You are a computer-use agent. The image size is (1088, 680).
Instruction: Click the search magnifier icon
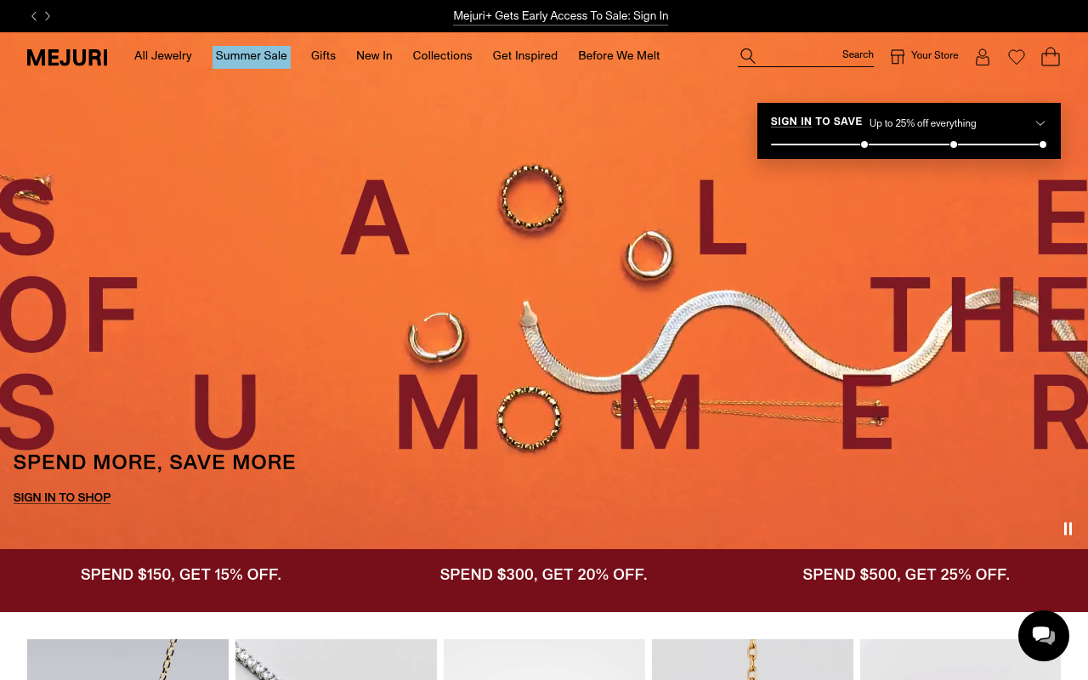coord(748,56)
